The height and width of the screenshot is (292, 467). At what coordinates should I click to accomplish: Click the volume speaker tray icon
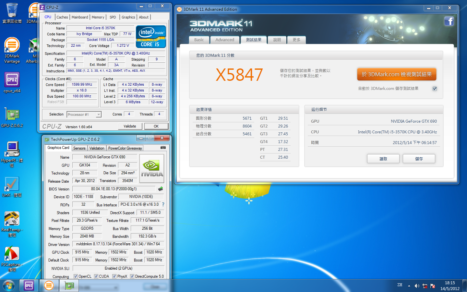point(417,286)
